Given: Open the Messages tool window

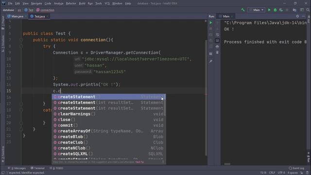Looking at the screenshot, I should (17, 168).
